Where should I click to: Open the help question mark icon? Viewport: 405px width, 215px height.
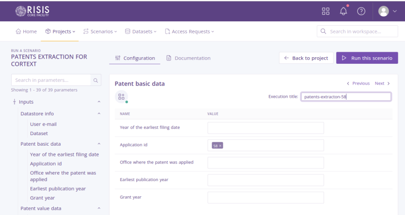tap(361, 11)
